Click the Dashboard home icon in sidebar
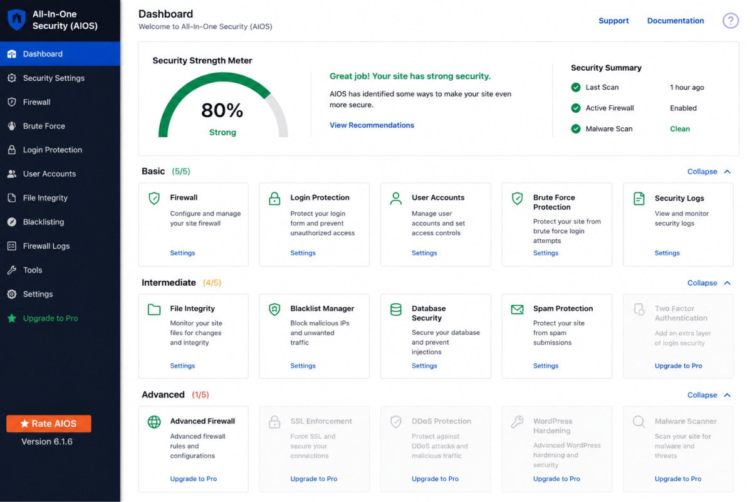The width and height of the screenshot is (752, 502). tap(11, 54)
